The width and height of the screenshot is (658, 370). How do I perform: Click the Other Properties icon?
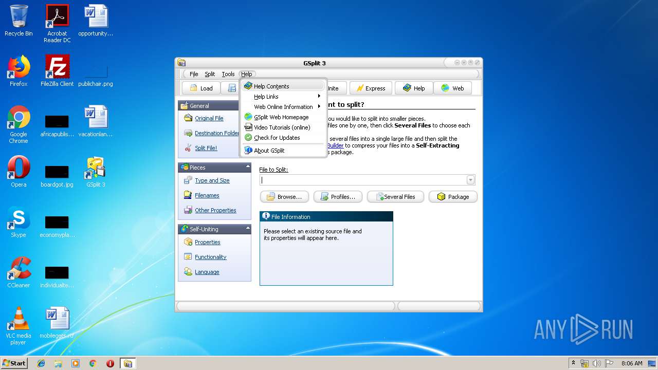tap(188, 210)
